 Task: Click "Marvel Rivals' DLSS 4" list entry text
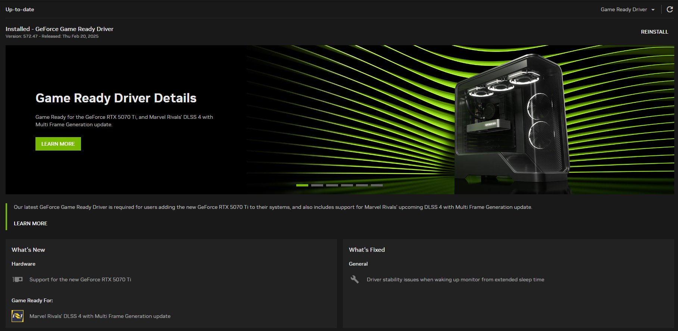[x=100, y=316]
